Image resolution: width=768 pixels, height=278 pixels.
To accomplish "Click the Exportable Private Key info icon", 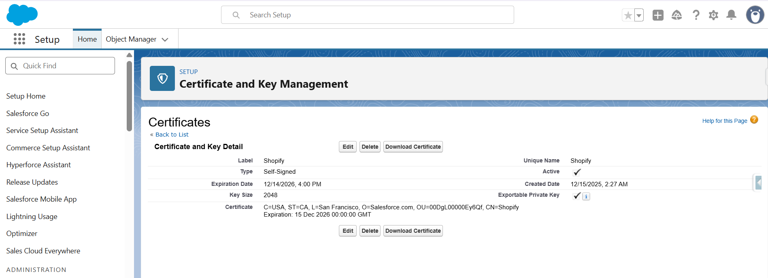I will [586, 196].
